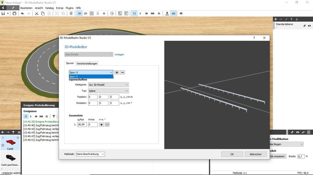The image size is (313, 175).
Task: Open the clock time settings icon
Action: pyautogui.click(x=112, y=13)
